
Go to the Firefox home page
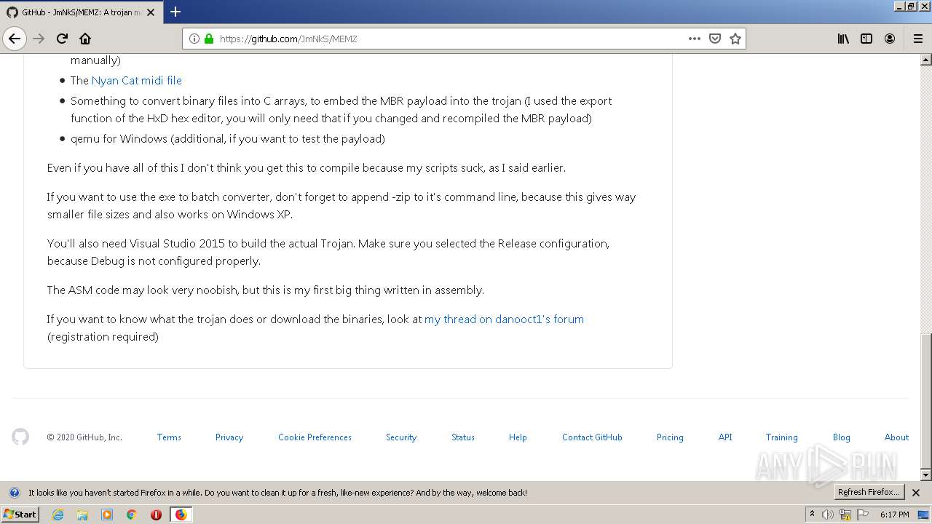click(85, 39)
